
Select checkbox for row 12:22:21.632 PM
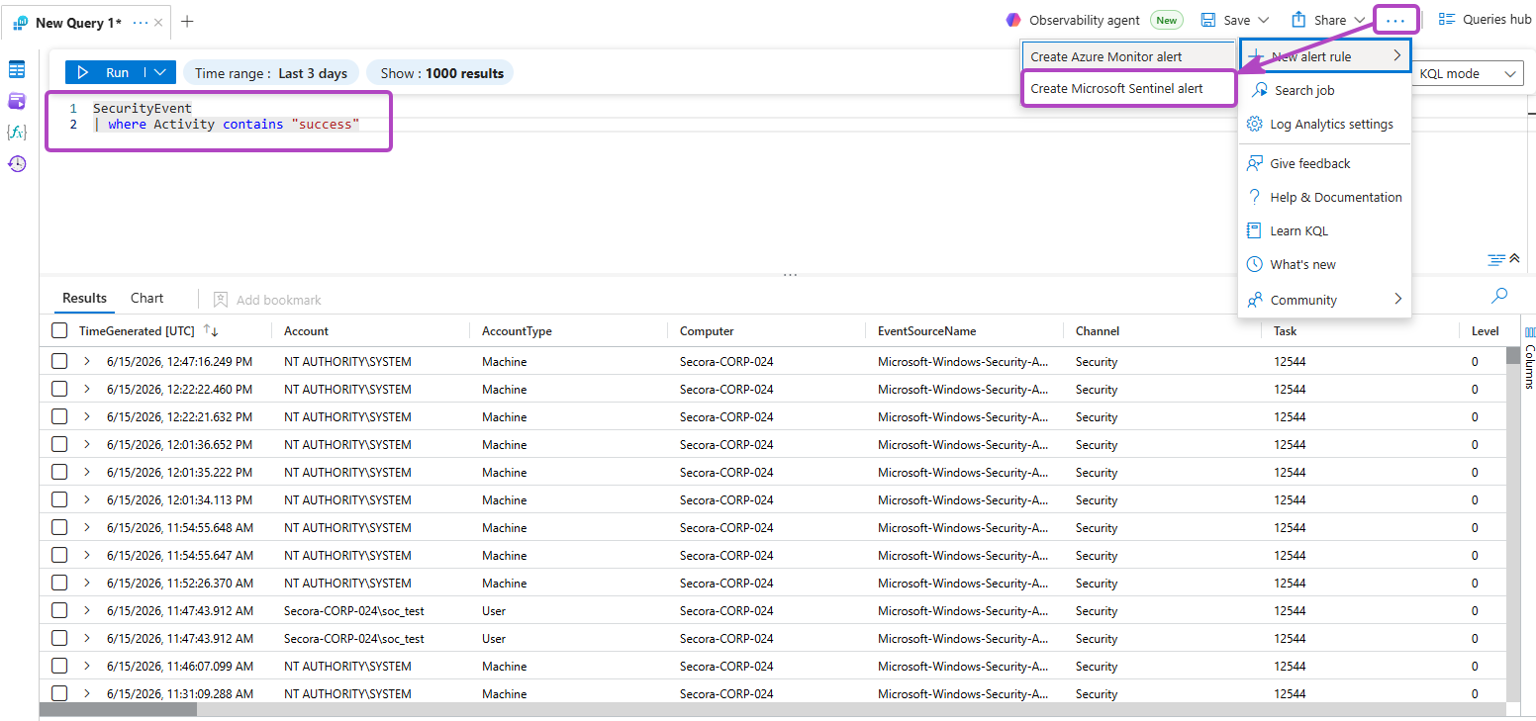coord(59,417)
